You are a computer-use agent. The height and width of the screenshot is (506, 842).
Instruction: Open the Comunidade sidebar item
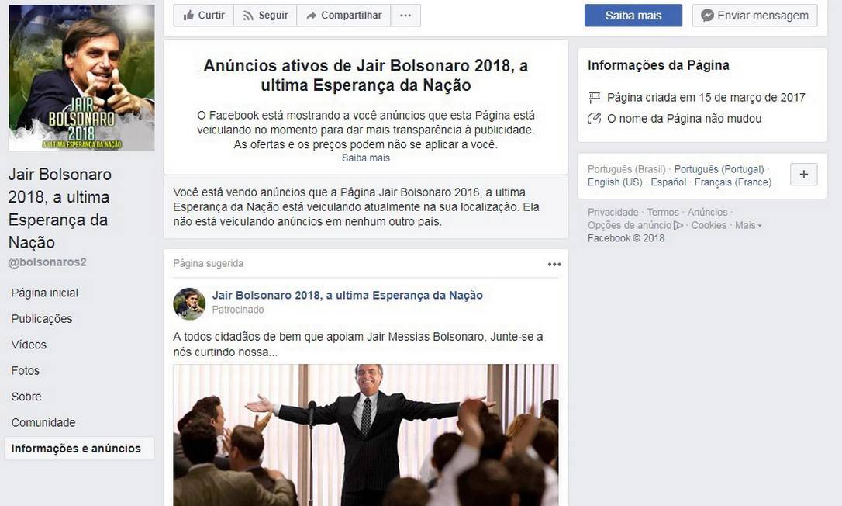pos(43,423)
